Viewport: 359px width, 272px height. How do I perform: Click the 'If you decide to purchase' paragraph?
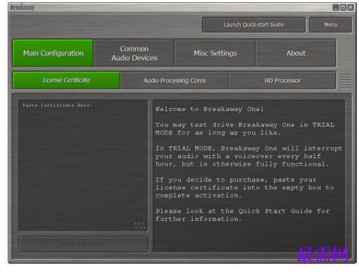point(245,187)
